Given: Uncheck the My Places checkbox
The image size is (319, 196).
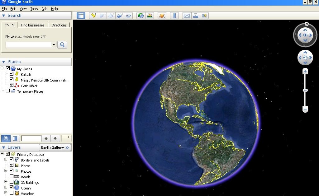Looking at the screenshot, I should tap(8, 68).
